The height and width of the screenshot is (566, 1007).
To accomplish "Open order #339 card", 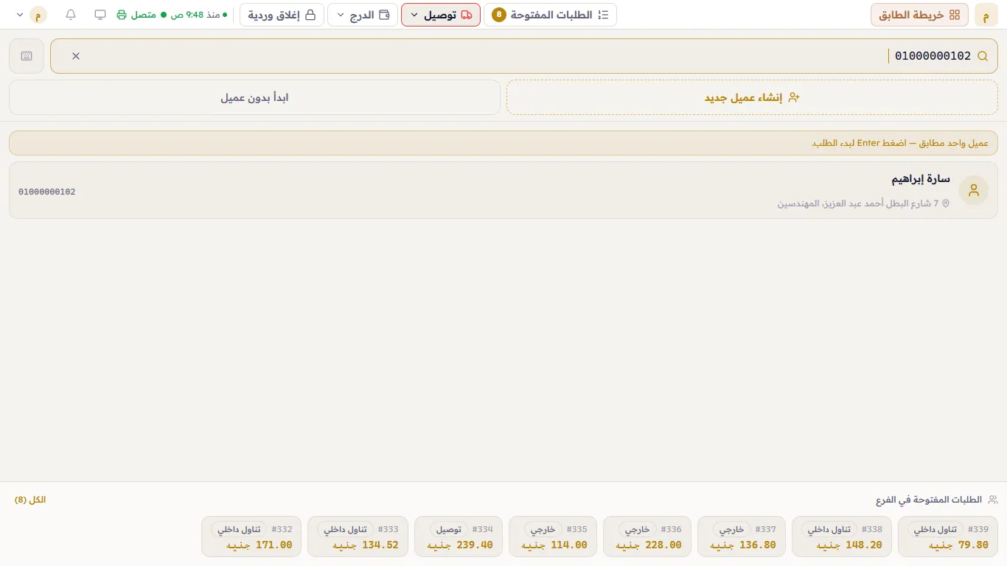I will coord(948,537).
